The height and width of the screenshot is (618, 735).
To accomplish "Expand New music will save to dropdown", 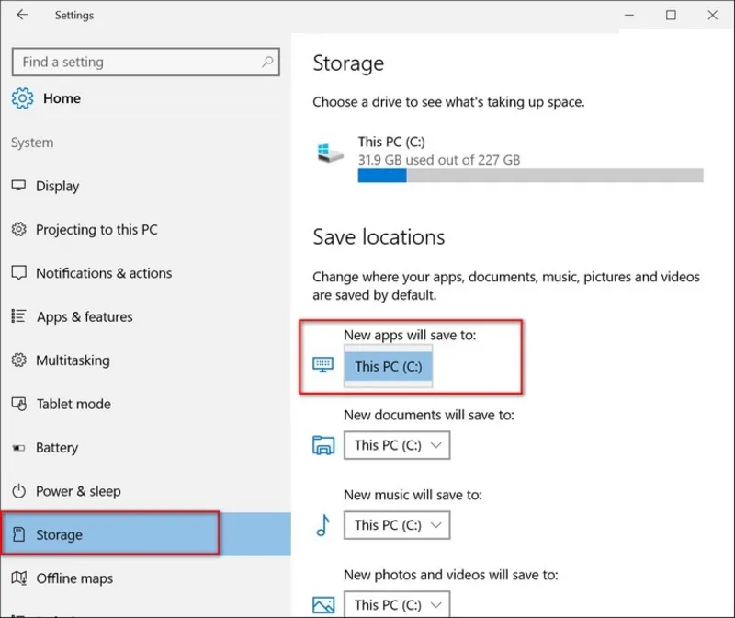I will click(x=398, y=525).
